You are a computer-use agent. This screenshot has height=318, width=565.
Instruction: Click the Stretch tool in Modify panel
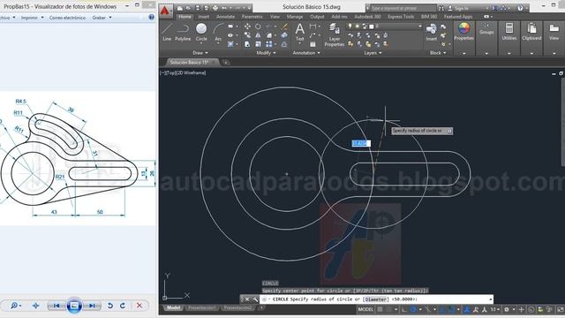tap(247, 44)
